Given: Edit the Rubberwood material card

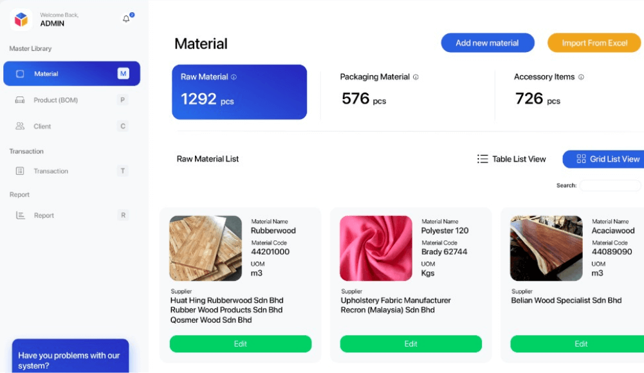Looking at the screenshot, I should pyautogui.click(x=240, y=344).
